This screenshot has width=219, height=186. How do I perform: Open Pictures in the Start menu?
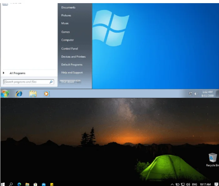[x=66, y=15]
